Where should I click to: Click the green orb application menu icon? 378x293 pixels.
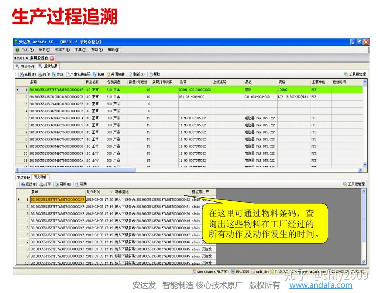coord(17,50)
